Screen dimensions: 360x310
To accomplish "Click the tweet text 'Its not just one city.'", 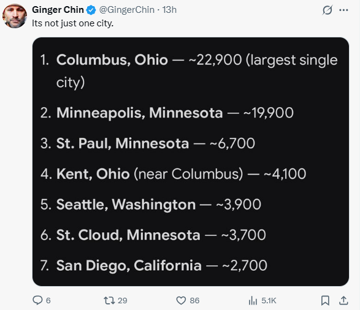I will tap(72, 23).
